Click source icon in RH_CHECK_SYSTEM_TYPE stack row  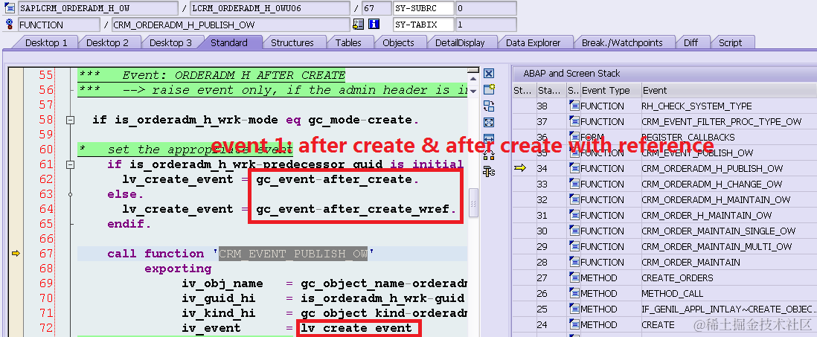574,106
